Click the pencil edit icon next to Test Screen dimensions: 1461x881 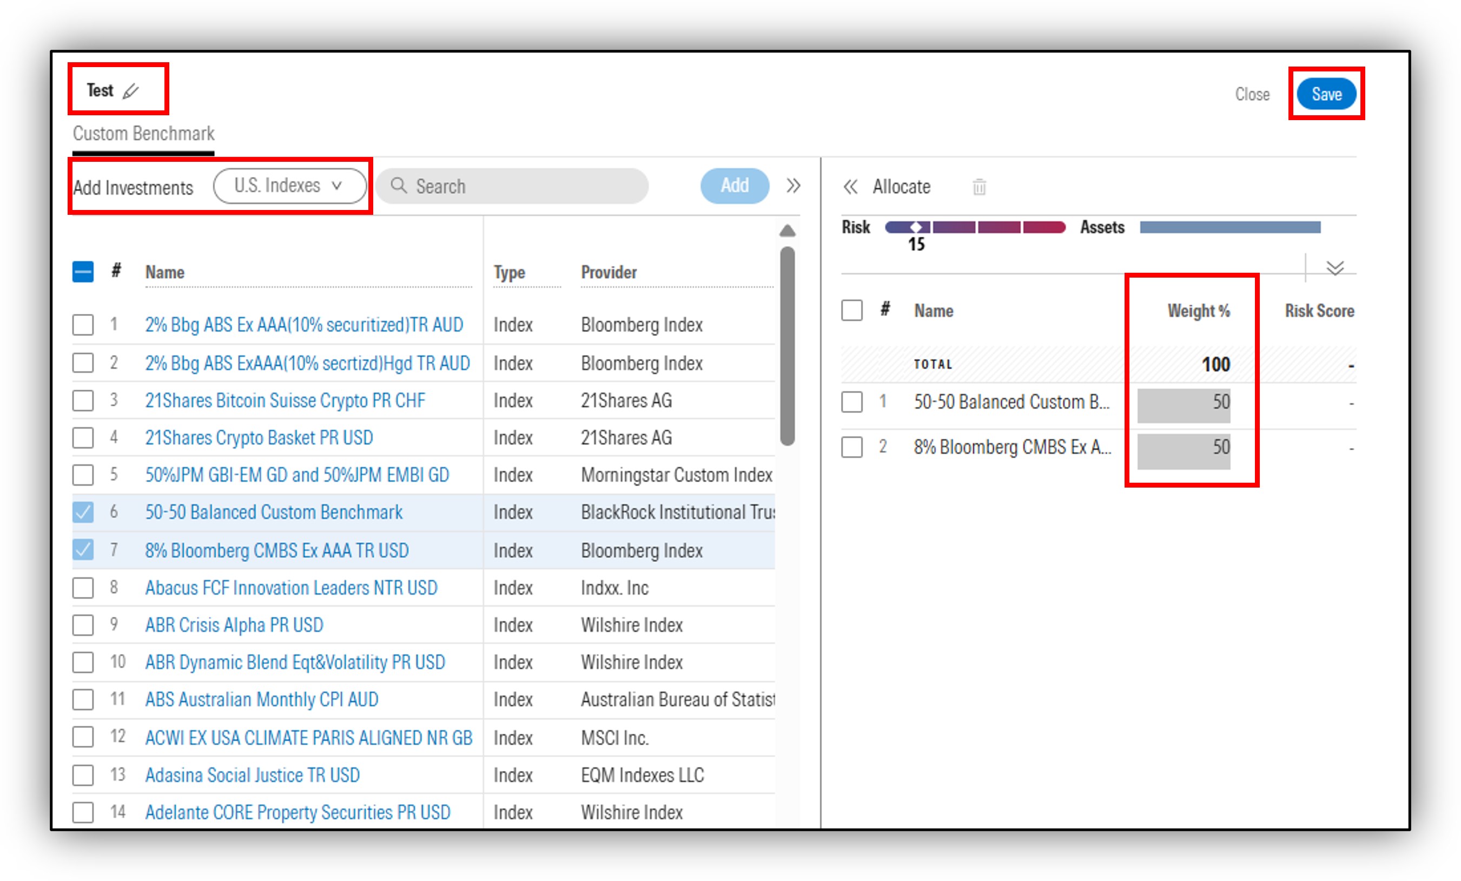coord(130,91)
